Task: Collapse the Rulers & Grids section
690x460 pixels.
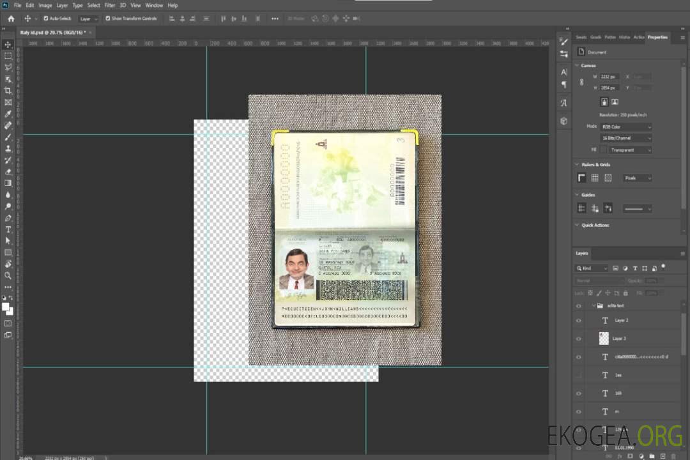Action: pyautogui.click(x=578, y=164)
